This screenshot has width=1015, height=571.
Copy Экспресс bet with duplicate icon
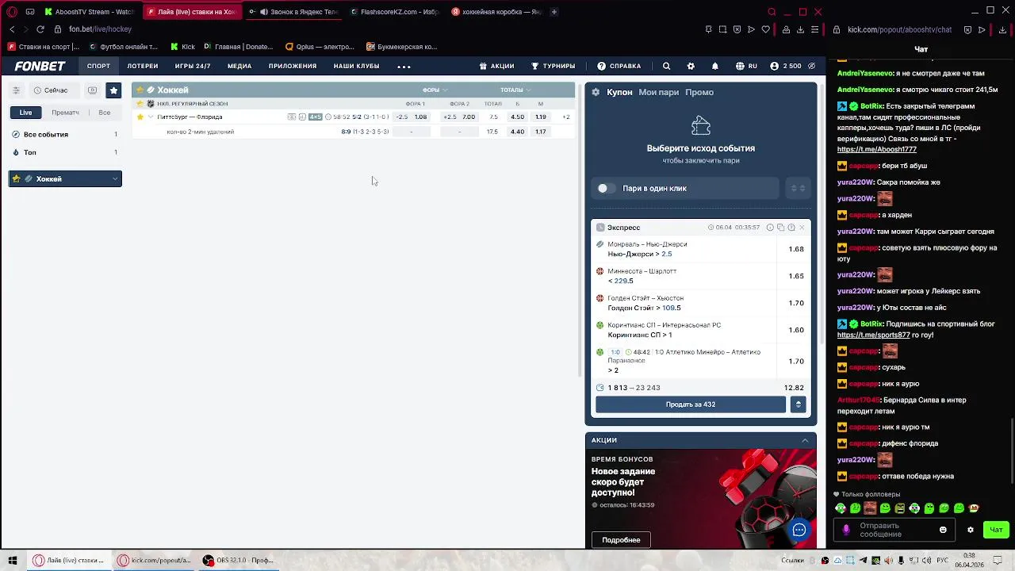point(780,228)
